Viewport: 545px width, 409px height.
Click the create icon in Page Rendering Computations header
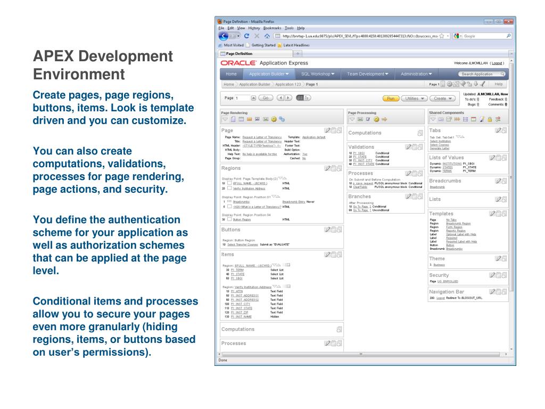(x=339, y=329)
